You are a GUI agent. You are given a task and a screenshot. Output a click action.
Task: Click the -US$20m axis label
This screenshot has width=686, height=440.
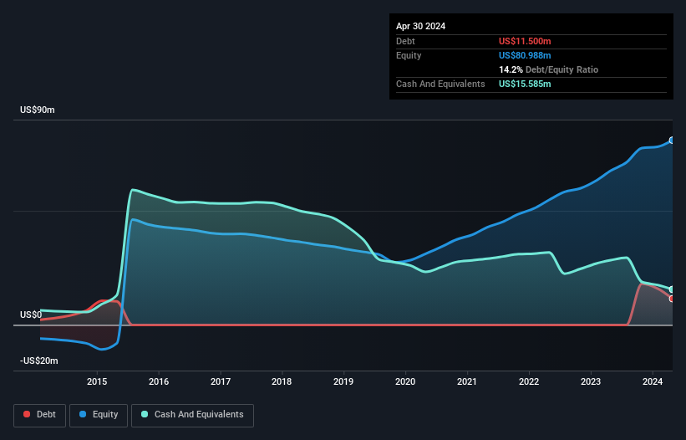point(39,361)
